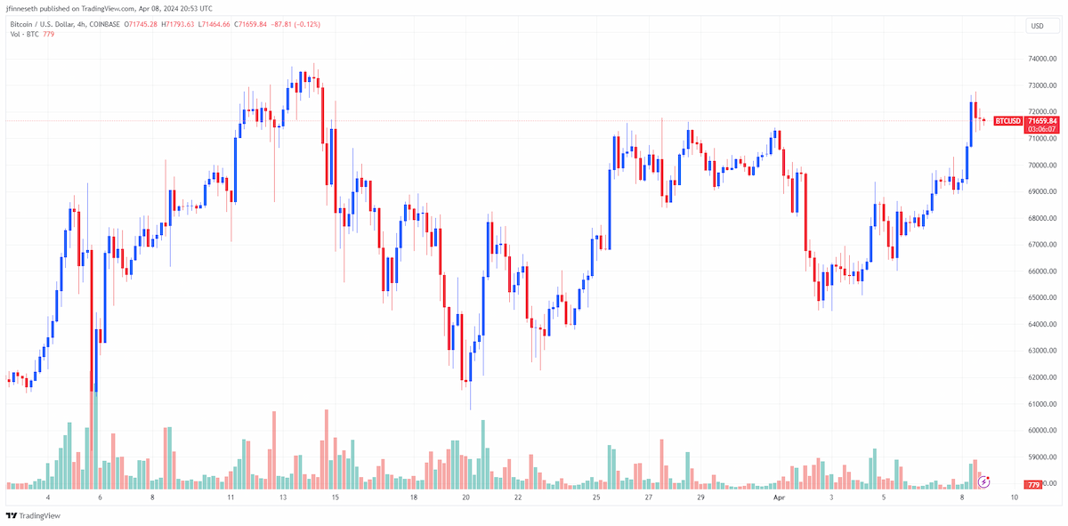The image size is (1068, 526).
Task: Open the USD currency selector
Action: pos(1038,26)
